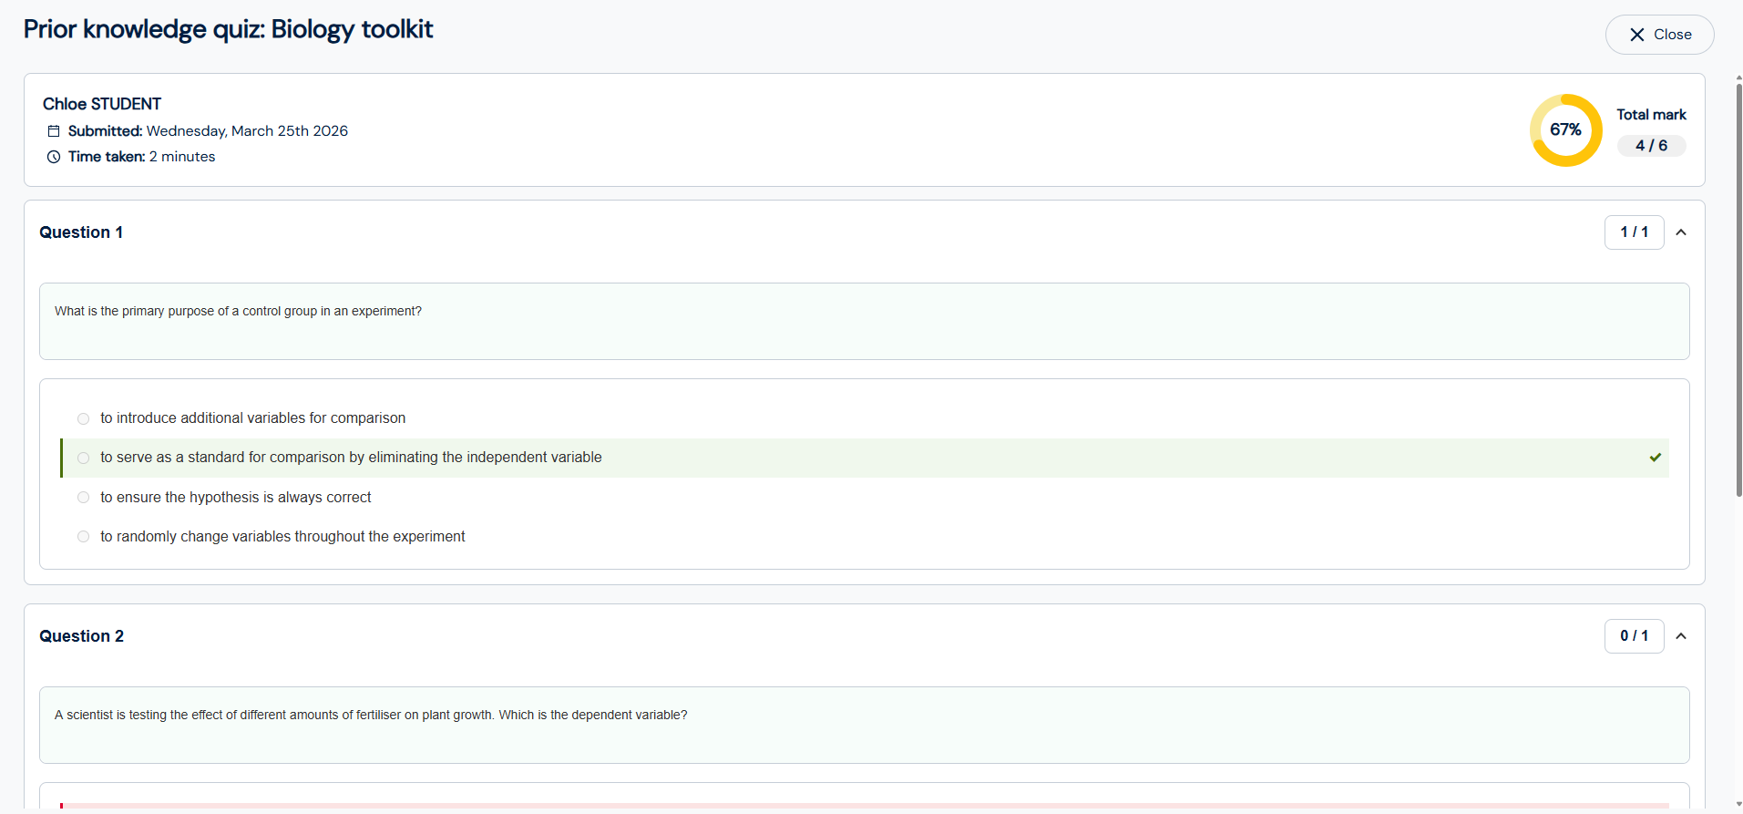The width and height of the screenshot is (1743, 814).
Task: Select 'to introduce additional variables for comparison' radio
Action: (84, 418)
